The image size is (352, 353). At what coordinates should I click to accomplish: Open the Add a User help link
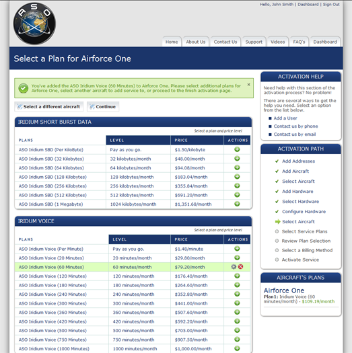point(285,118)
